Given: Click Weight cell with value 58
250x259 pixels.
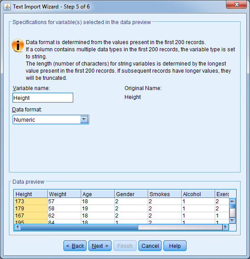Looking at the screenshot, I should click(64, 209).
